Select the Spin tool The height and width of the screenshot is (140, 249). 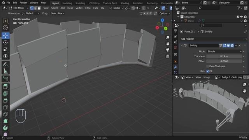pos(5,128)
